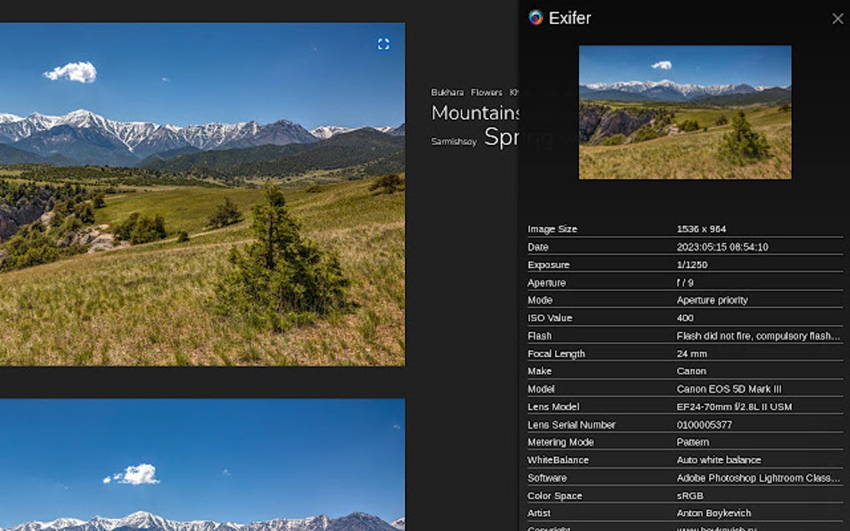Screen dimensions: 850x531
Task: Close the Exifer panel with the X
Action: tap(837, 18)
